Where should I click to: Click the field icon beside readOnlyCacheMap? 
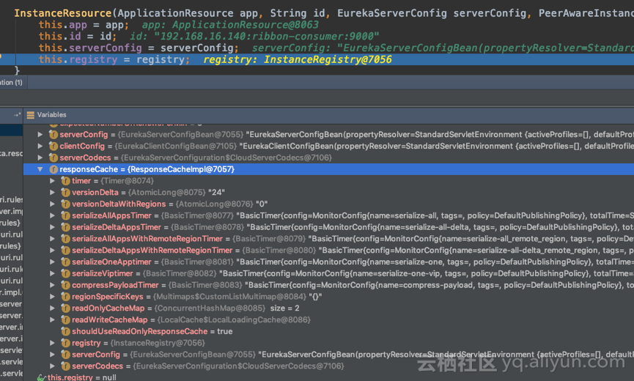pos(65,308)
